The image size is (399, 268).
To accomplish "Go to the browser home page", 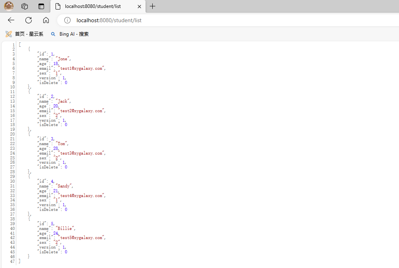I will [46, 20].
